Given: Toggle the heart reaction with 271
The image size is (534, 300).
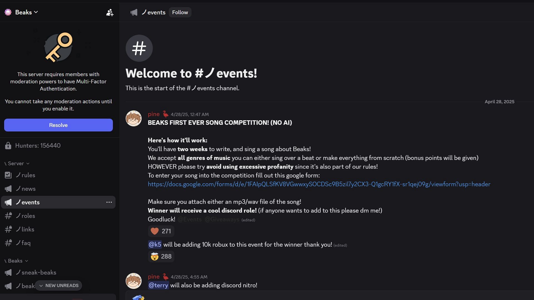Looking at the screenshot, I should coord(161,231).
